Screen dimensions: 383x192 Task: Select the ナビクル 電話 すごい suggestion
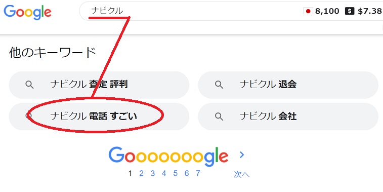click(x=99, y=116)
